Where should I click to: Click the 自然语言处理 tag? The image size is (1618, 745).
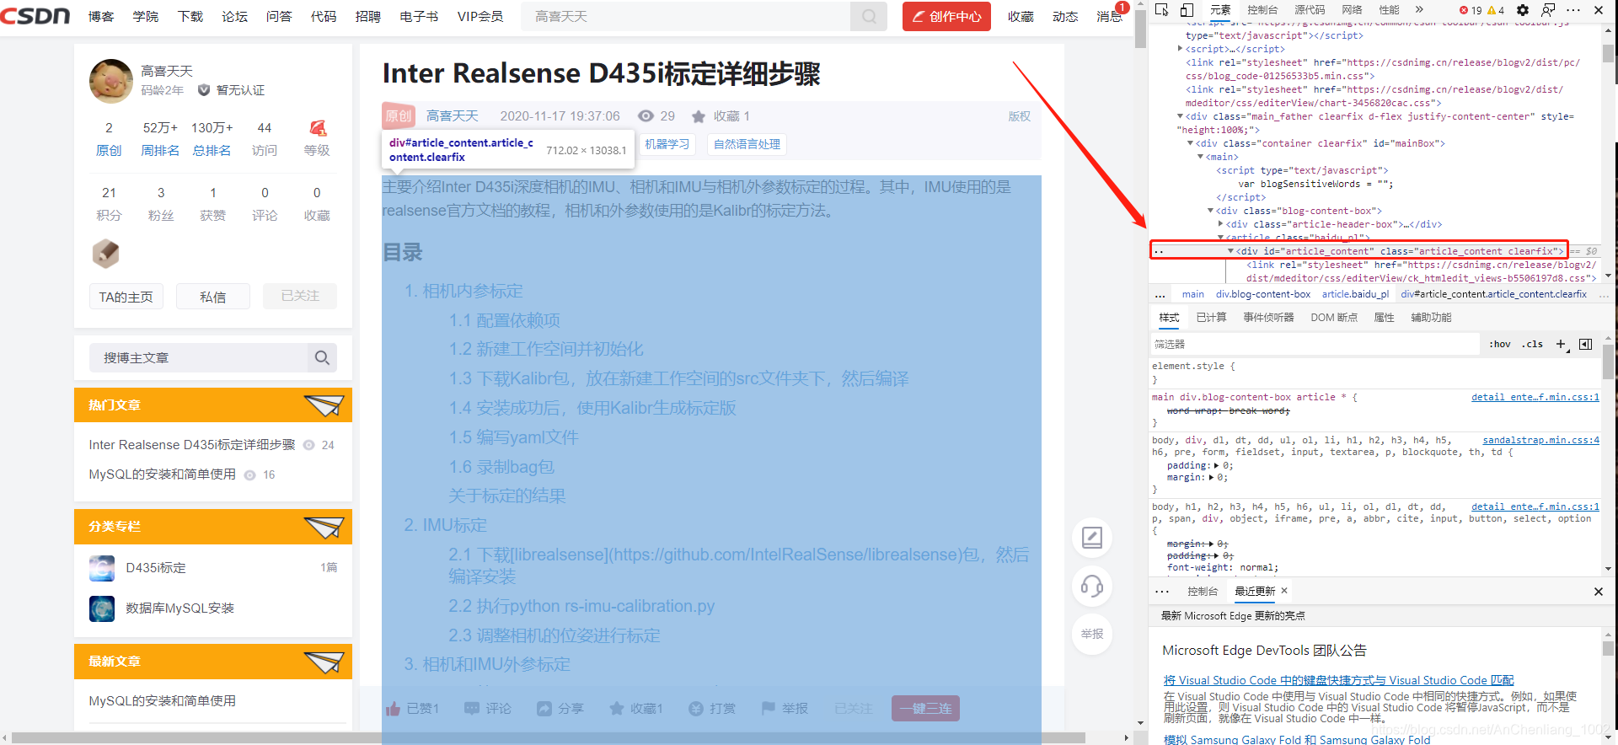pos(747,144)
